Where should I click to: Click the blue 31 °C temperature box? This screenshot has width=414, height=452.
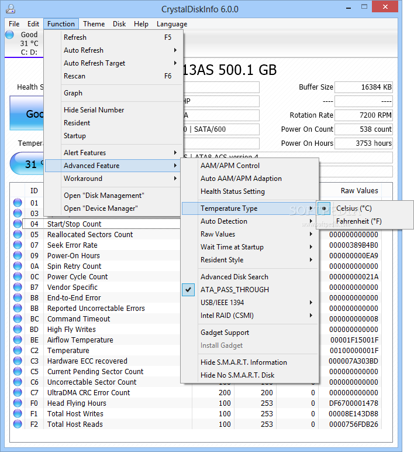click(x=27, y=163)
